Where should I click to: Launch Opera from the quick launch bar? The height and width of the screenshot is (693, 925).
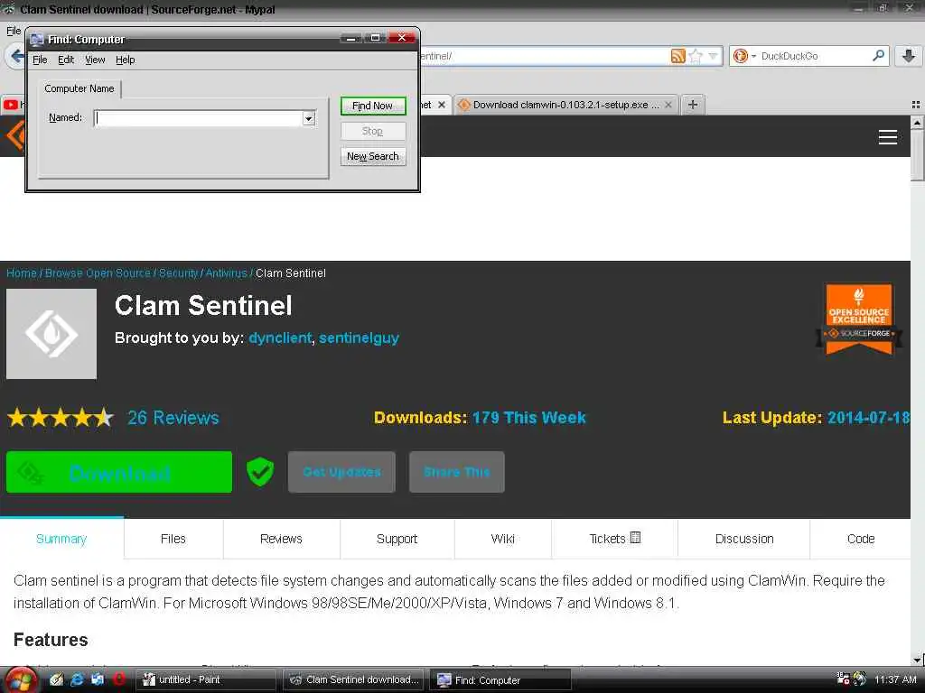tap(118, 679)
